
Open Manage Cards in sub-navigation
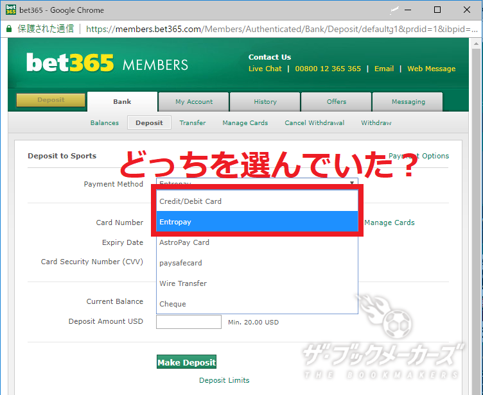coord(245,122)
